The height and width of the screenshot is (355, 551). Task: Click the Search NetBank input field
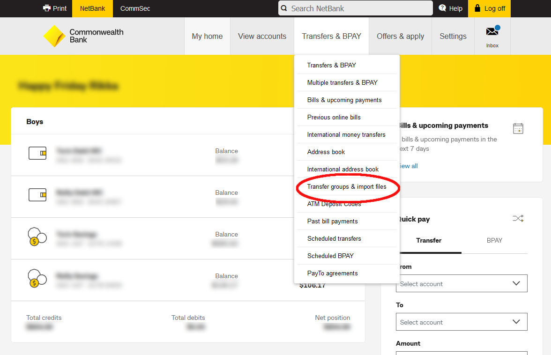point(358,8)
